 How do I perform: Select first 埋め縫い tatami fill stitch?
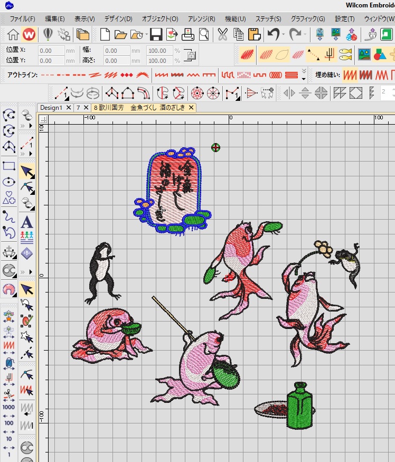(x=350, y=75)
